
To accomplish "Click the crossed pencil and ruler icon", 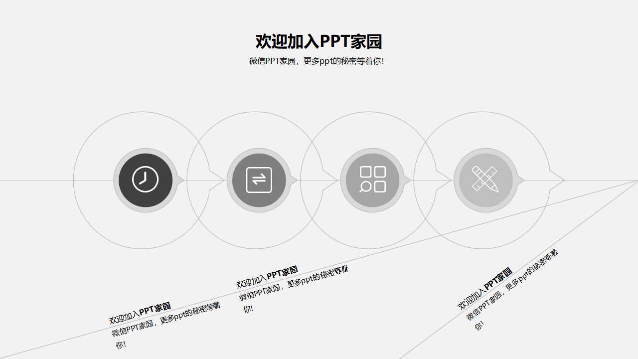I will click(485, 180).
